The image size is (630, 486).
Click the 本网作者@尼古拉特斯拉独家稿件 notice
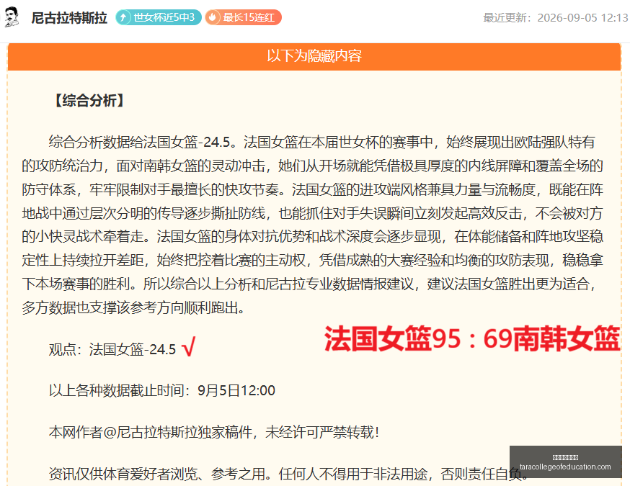[x=213, y=432]
